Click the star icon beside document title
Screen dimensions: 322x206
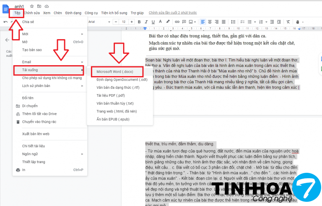tap(32, 6)
